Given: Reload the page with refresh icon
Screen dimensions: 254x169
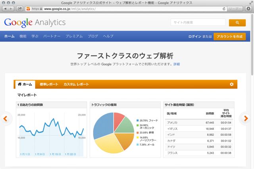Looking at the screenshot, I should (x=224, y=9).
